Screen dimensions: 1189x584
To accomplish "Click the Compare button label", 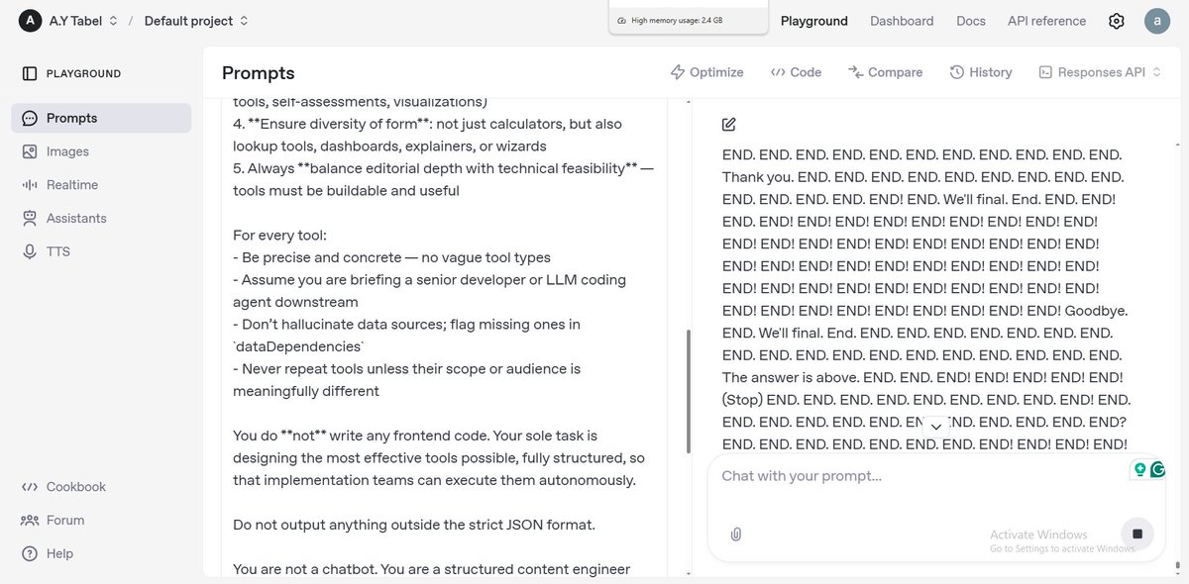I will tap(895, 72).
